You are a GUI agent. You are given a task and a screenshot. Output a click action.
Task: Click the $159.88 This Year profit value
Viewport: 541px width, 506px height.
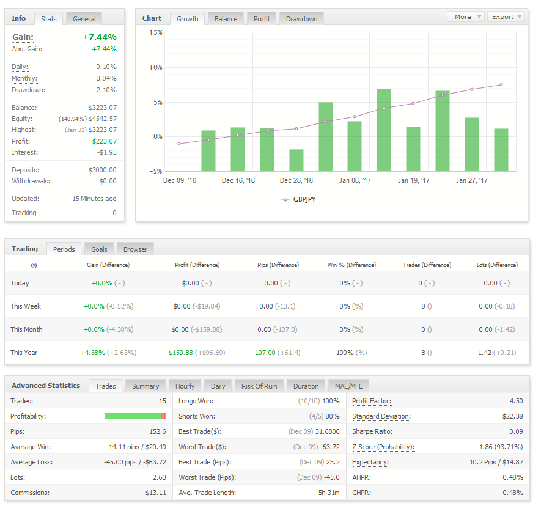[x=181, y=353]
